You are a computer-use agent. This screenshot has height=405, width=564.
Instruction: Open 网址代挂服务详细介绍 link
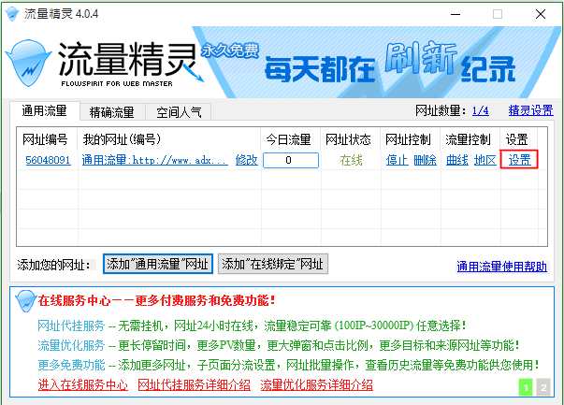tap(195, 385)
